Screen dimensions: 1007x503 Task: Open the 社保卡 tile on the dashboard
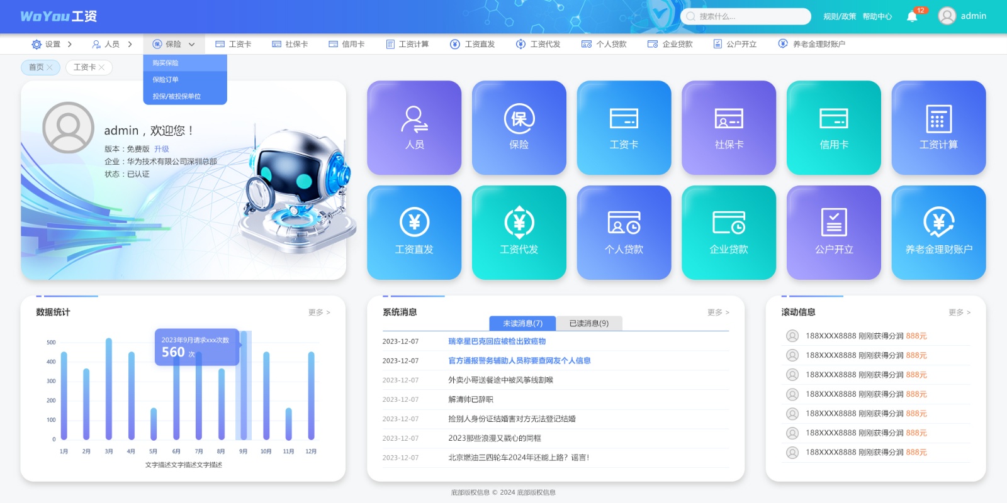point(729,128)
